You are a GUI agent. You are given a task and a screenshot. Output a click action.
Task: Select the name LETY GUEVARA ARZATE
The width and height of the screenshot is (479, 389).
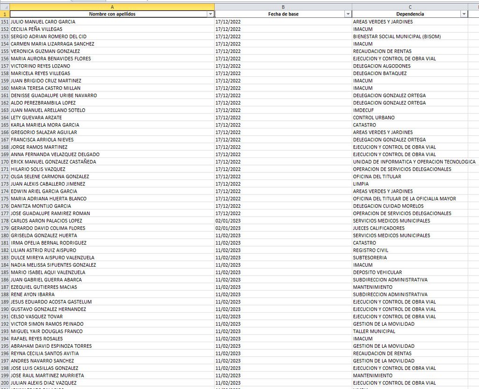pos(36,118)
